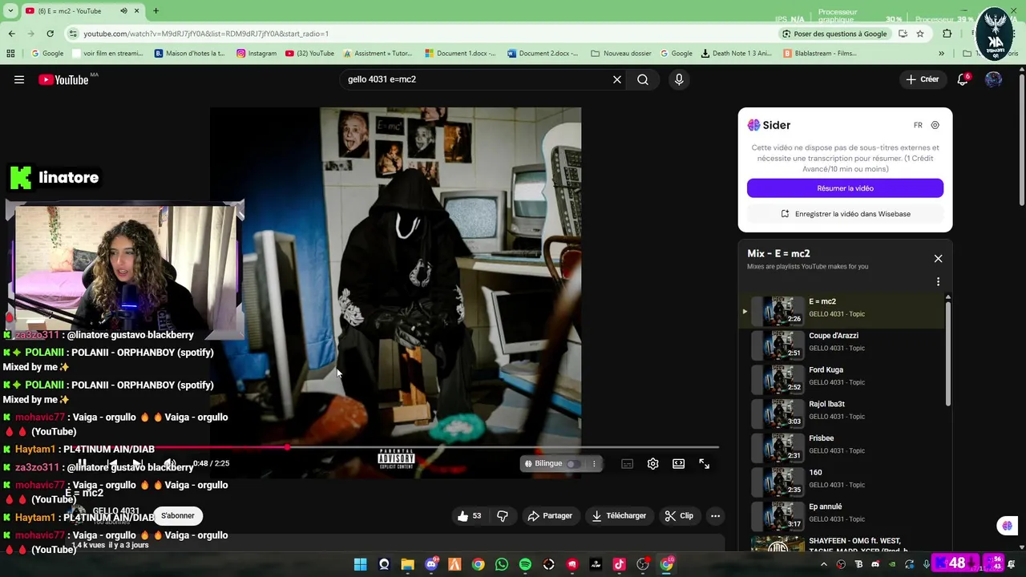1026x577 pixels.
Task: Clear the search box text
Action: click(x=617, y=79)
